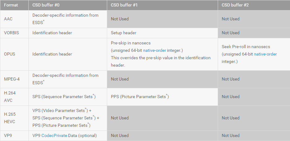290x141 pixels.
Task: Open the native-order link in OPUS CSD buffer #1
Action: point(154,51)
